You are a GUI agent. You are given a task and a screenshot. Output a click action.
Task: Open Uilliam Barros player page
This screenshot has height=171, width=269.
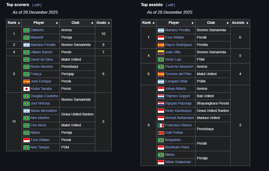pyautogui.click(x=41, y=52)
